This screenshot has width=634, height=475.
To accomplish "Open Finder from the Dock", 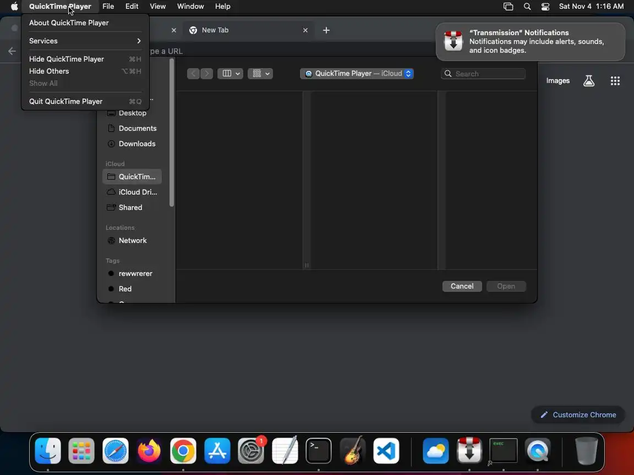I will tap(48, 451).
